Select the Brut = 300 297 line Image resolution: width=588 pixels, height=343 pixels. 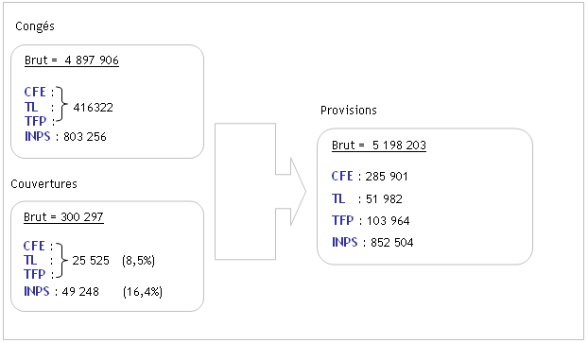[x=63, y=217]
